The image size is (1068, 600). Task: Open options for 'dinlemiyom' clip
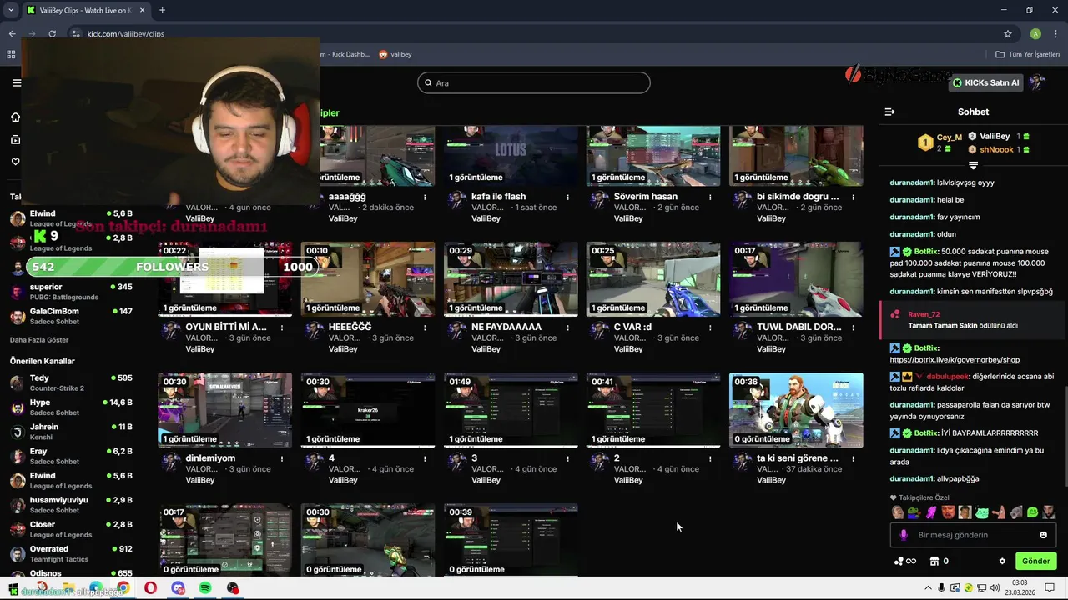point(282,459)
